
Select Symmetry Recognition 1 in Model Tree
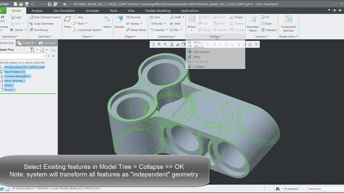pyautogui.click(x=17, y=76)
